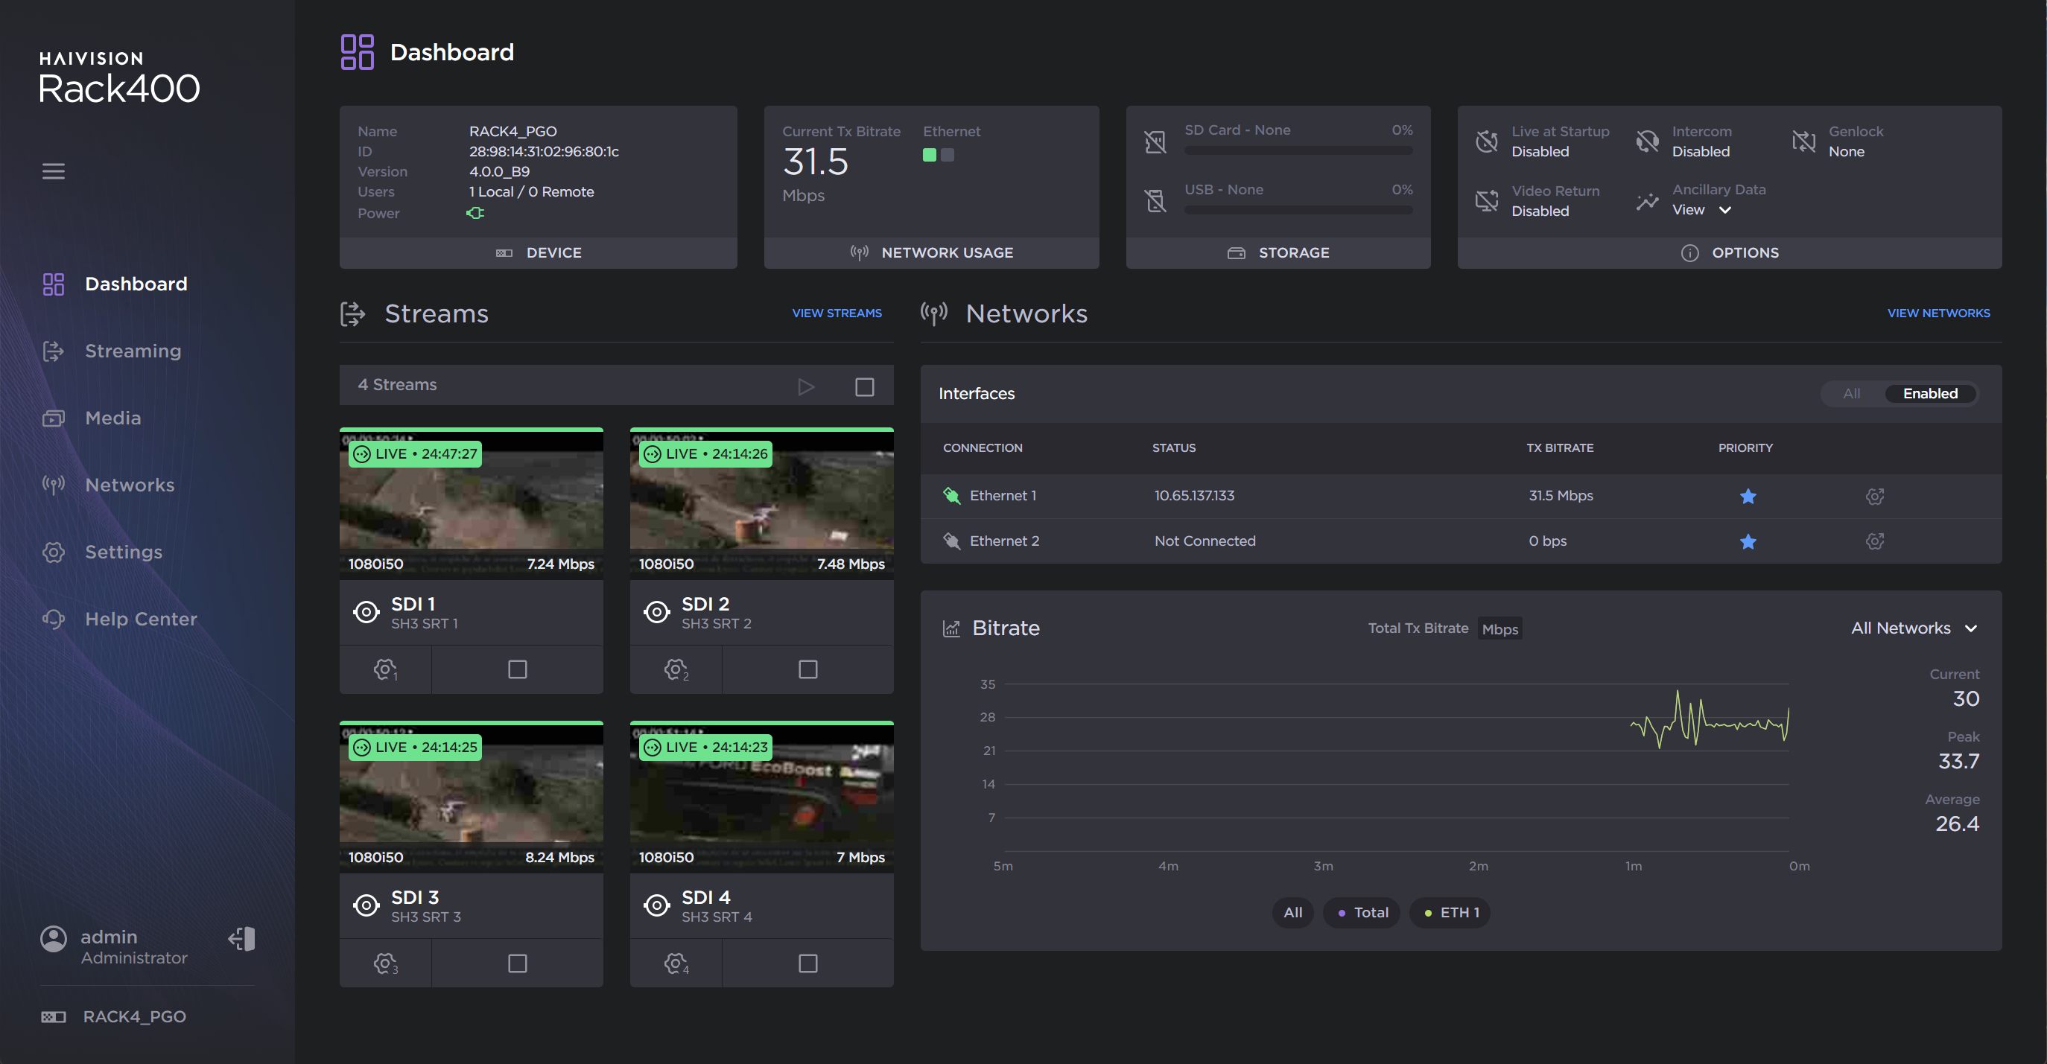Open encoder settings gear for SDI 1
Viewport: 2047px width, 1064px height.
click(x=385, y=669)
